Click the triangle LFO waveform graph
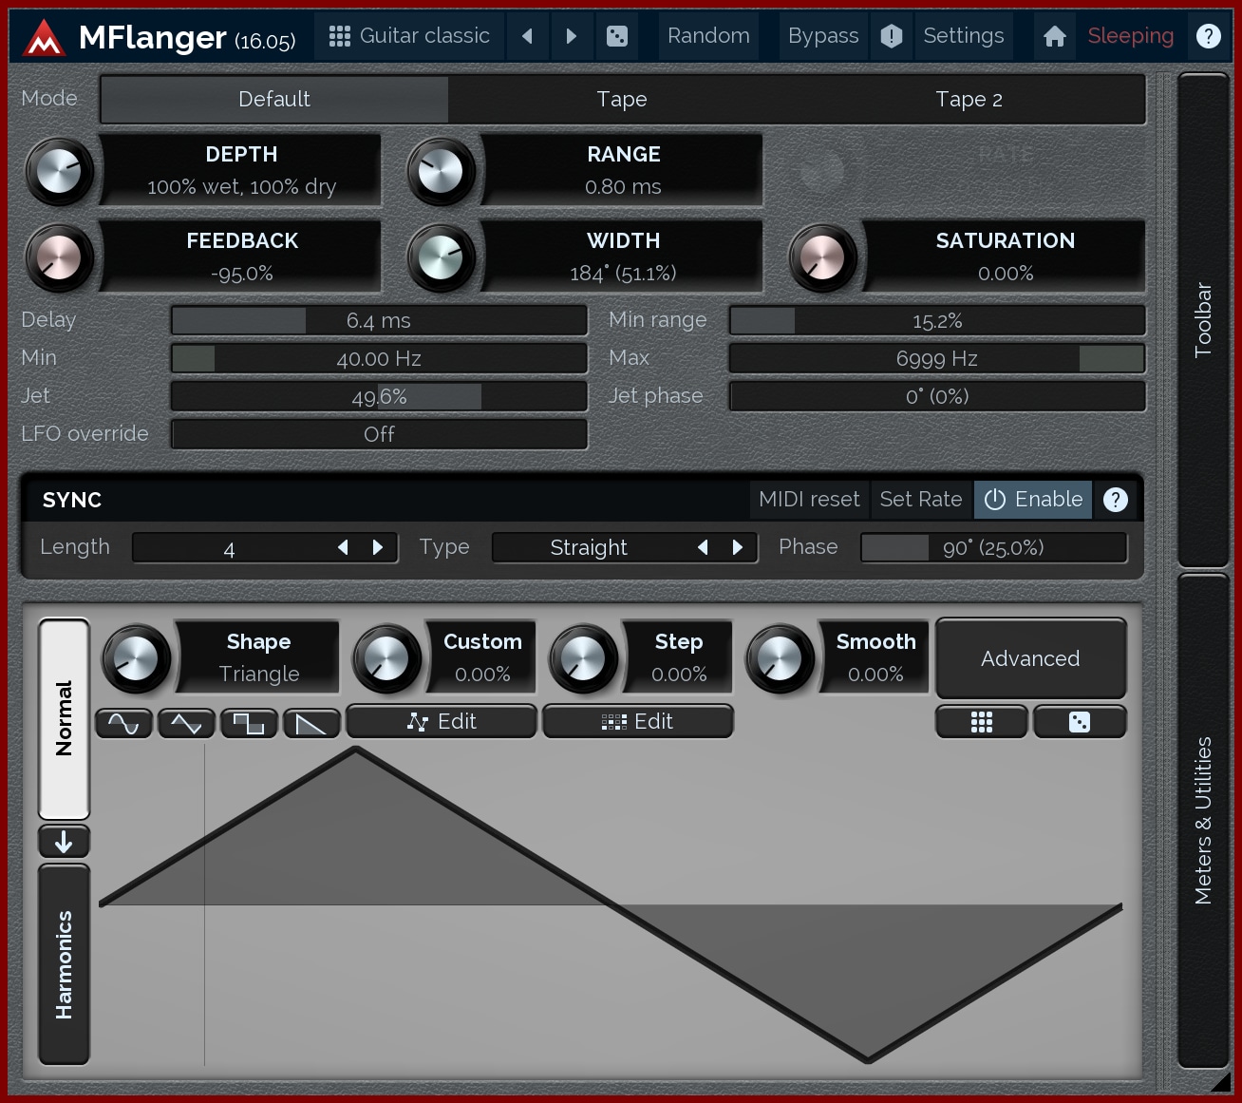 [611, 905]
